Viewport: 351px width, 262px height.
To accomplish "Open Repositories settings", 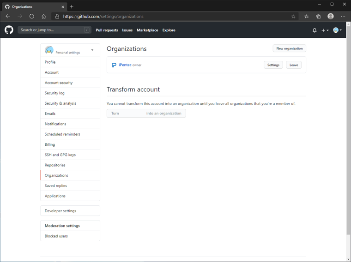I will pos(70,165).
